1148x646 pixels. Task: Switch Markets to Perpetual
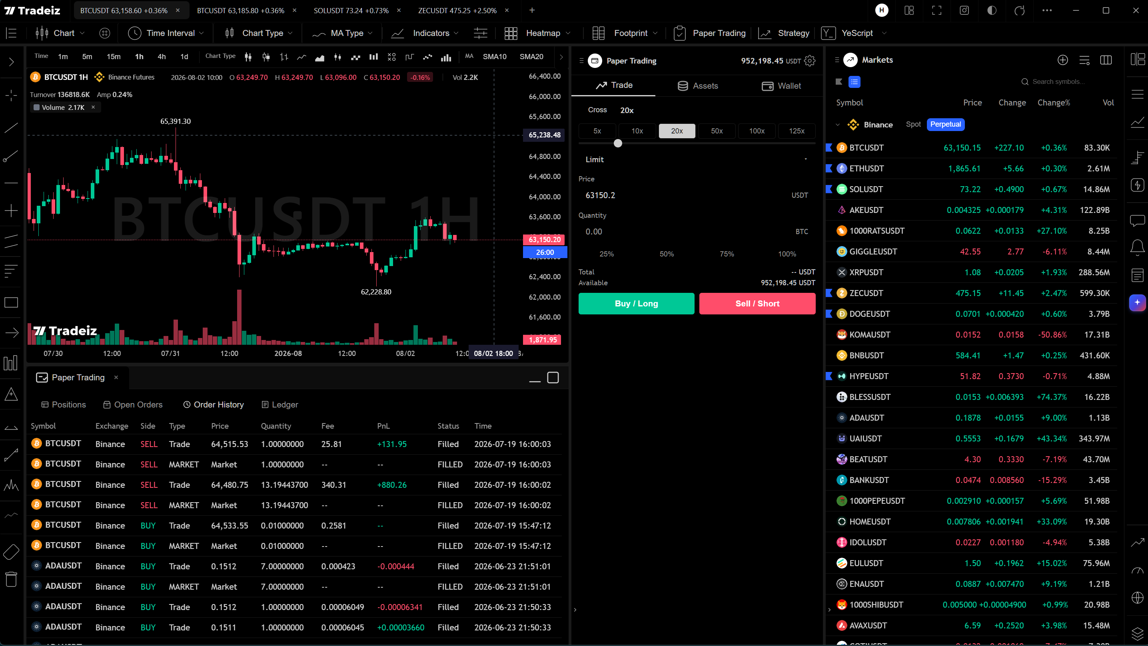(945, 124)
